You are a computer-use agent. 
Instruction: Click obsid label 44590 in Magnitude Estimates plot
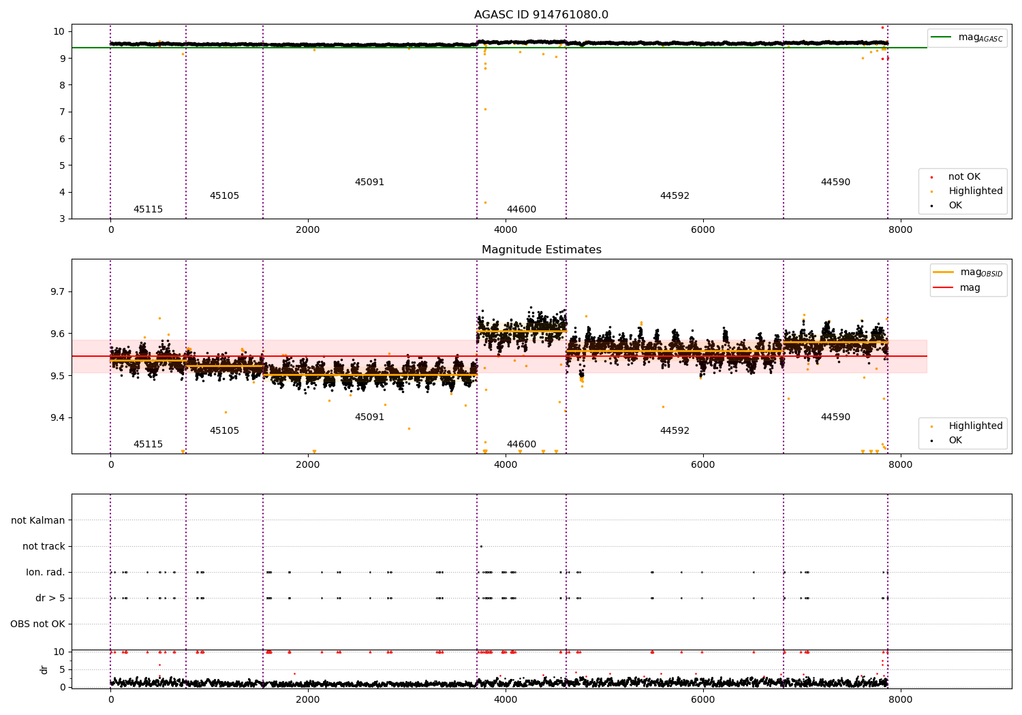tap(835, 417)
